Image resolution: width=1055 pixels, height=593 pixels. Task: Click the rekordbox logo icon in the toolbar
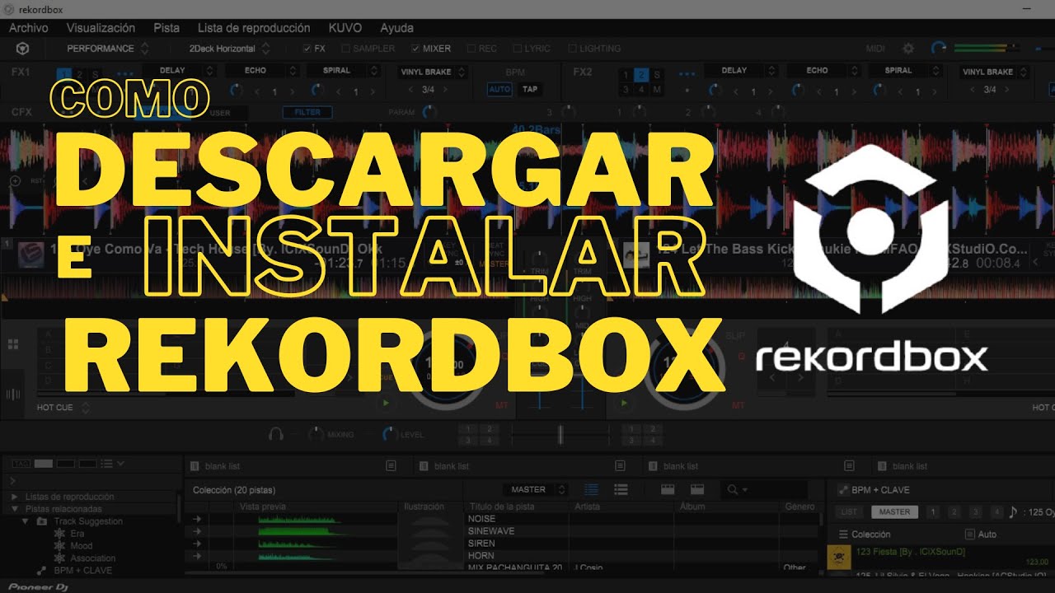coord(23,49)
